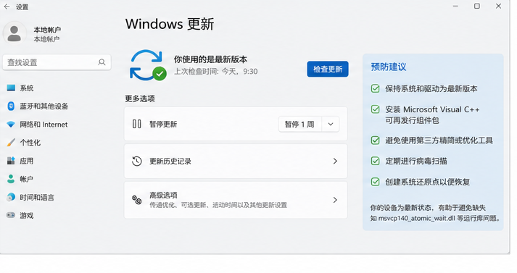Close the Settings window
The width and height of the screenshot is (517, 273).
(498, 7)
